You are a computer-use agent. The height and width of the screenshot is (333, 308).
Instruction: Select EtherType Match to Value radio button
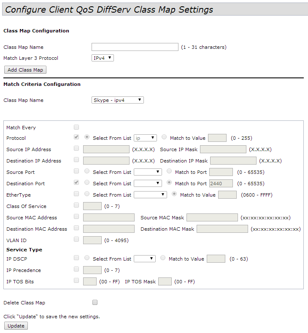coord(174,194)
